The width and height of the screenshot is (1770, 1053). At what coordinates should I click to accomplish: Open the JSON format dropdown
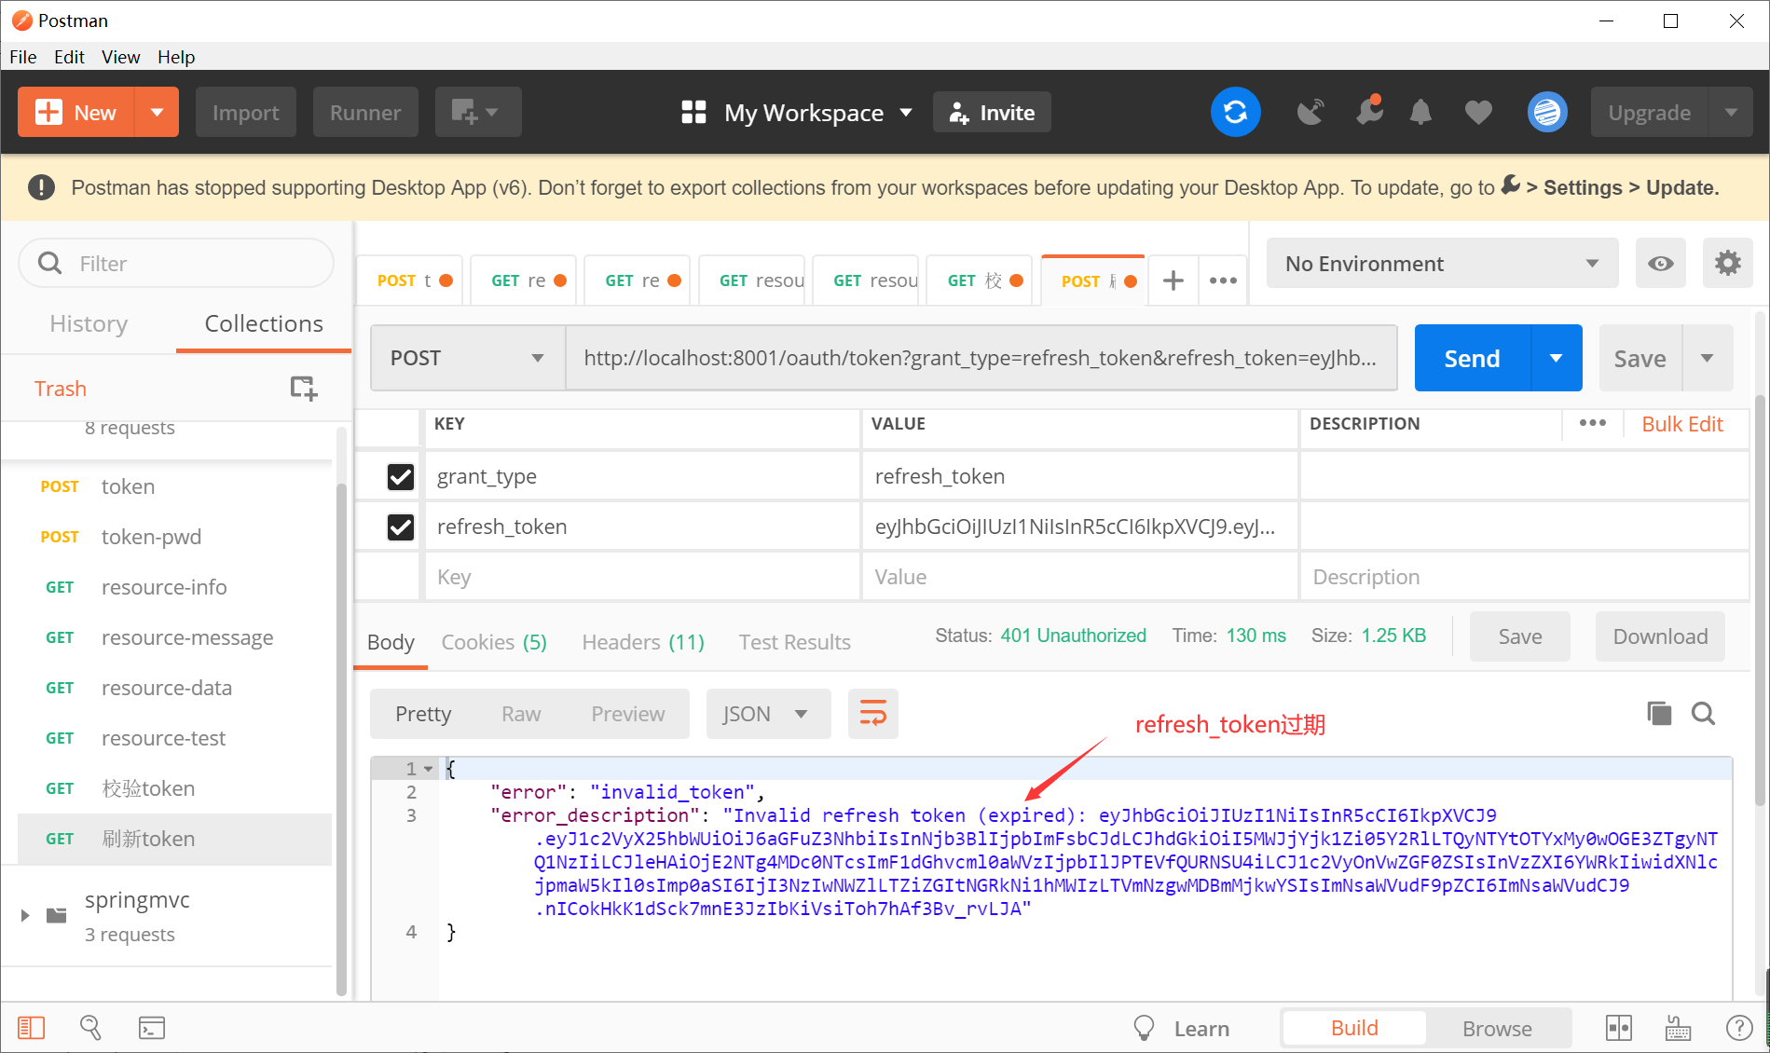(x=768, y=714)
